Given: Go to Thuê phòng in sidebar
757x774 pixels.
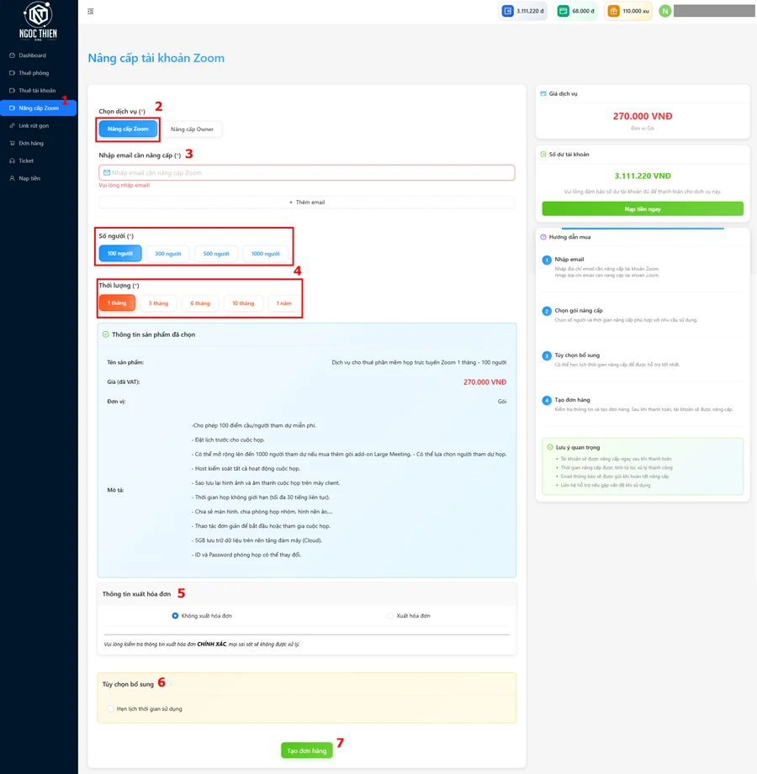Looking at the screenshot, I should [34, 73].
